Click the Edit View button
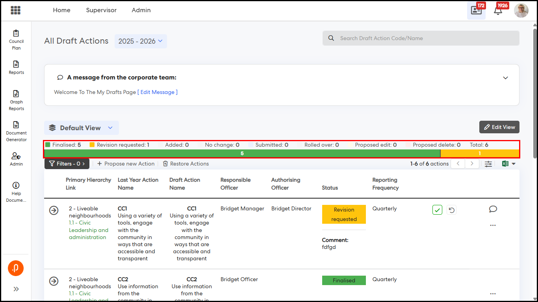 pos(499,127)
